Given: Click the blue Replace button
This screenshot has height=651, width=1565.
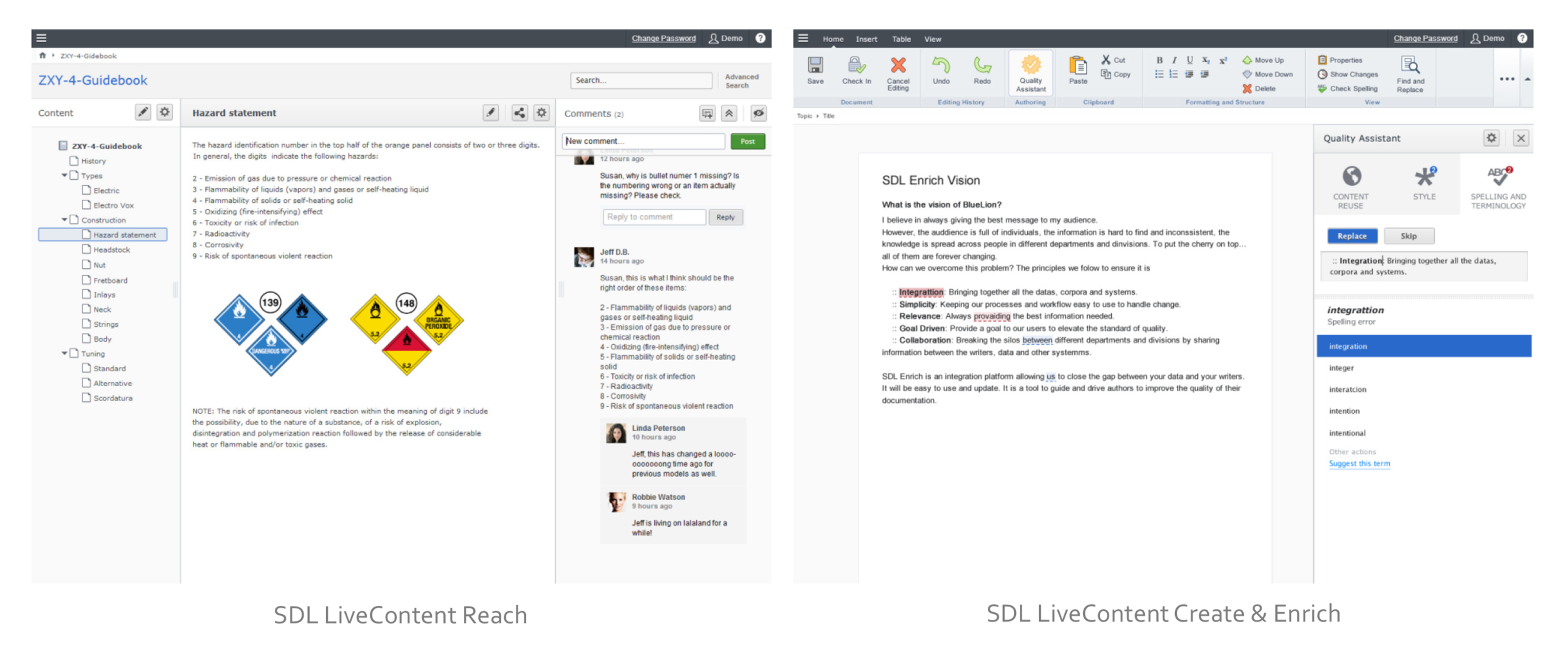Looking at the screenshot, I should point(1352,236).
